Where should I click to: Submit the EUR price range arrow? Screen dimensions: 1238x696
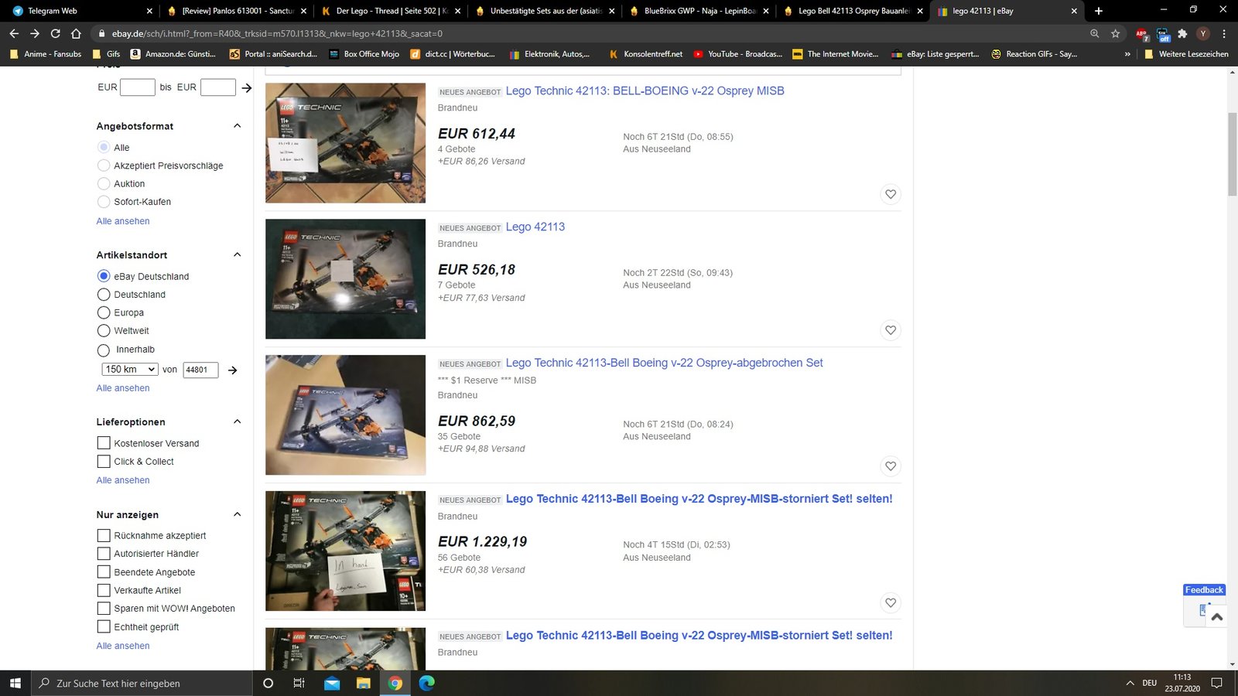[247, 88]
